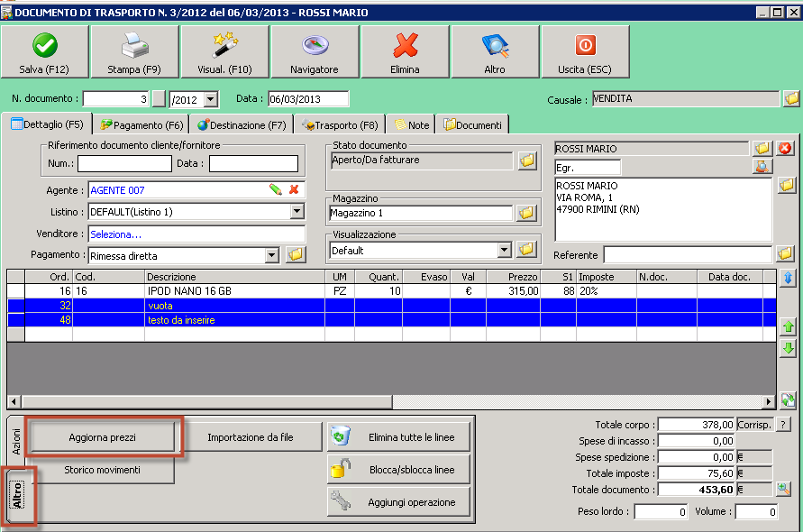Click the Elimina tutte le linee button
This screenshot has width=803, height=532.
coord(399,437)
